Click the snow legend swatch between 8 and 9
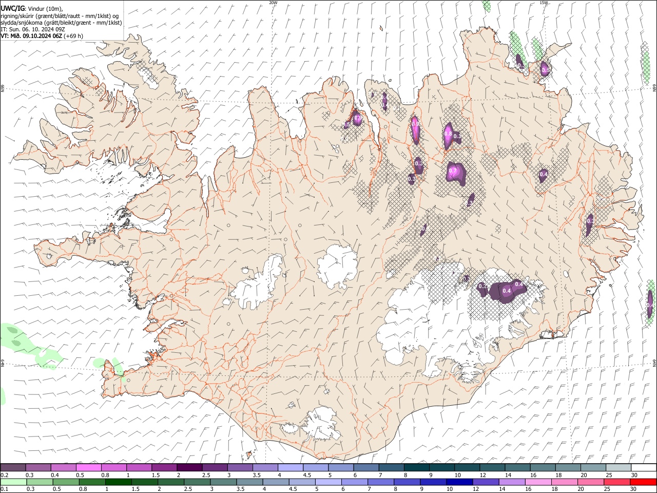 [x=416, y=468]
